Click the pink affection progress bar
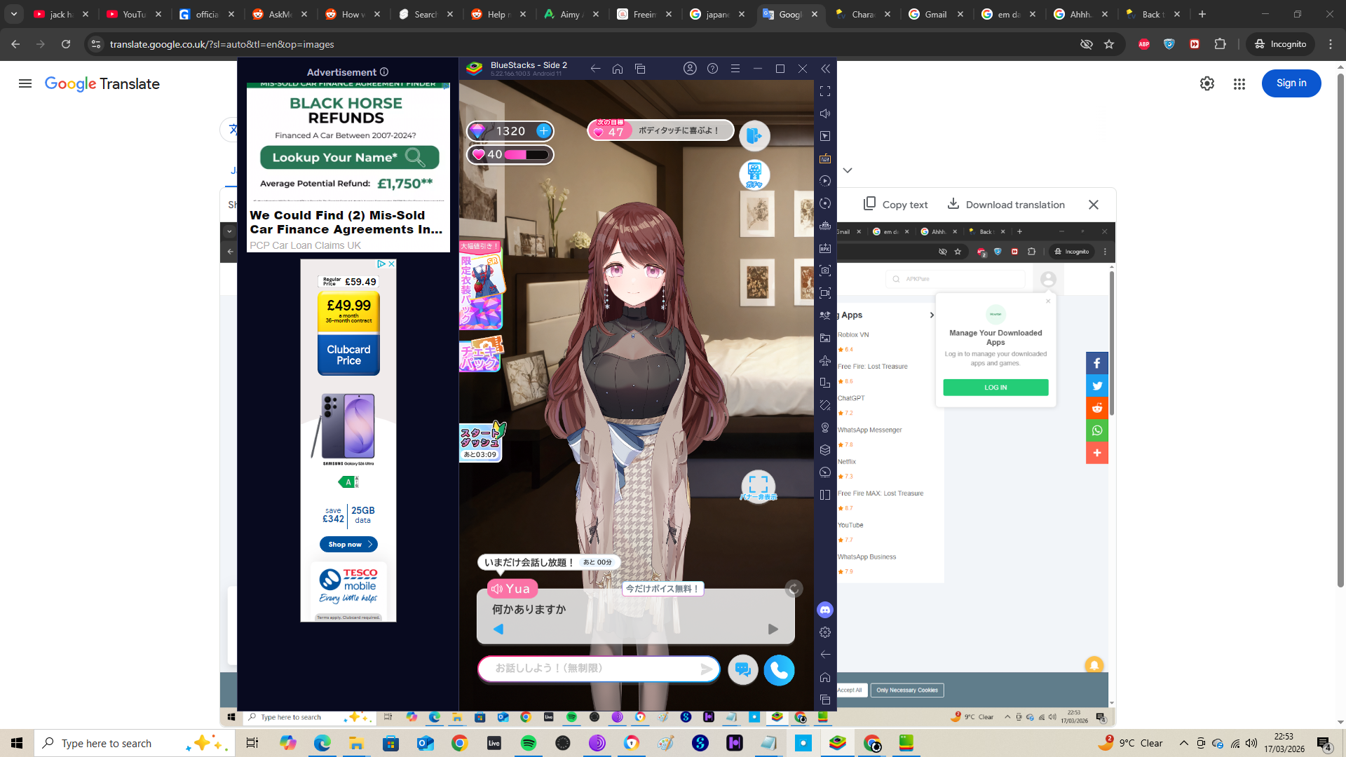The height and width of the screenshot is (757, 1346). pos(526,155)
